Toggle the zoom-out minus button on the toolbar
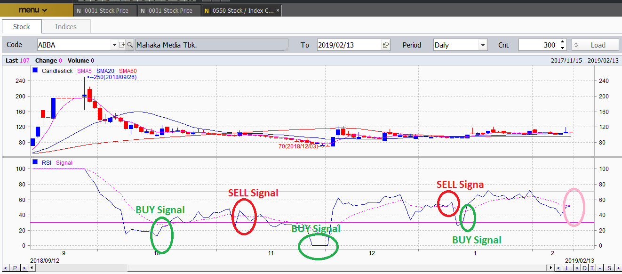 (x=600, y=268)
